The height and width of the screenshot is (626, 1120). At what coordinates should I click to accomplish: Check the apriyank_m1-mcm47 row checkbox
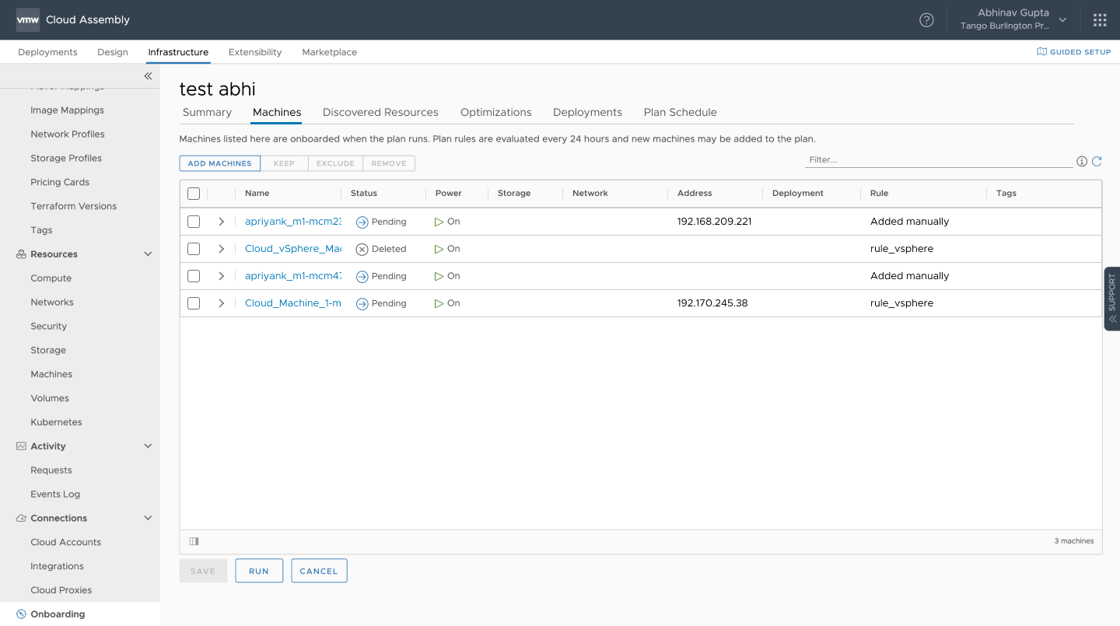pyautogui.click(x=194, y=276)
